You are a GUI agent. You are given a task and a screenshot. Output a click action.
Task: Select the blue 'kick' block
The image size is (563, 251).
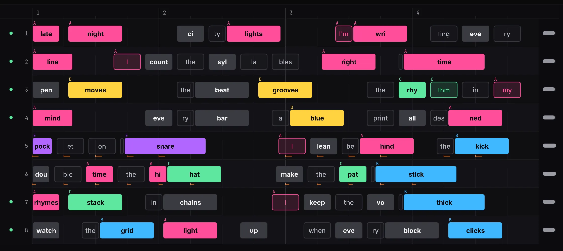coord(482,146)
